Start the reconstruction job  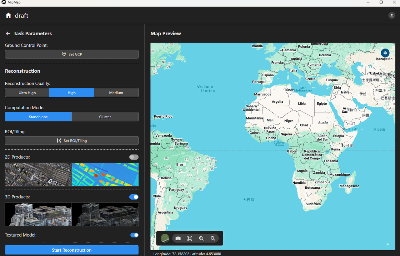[x=72, y=250]
